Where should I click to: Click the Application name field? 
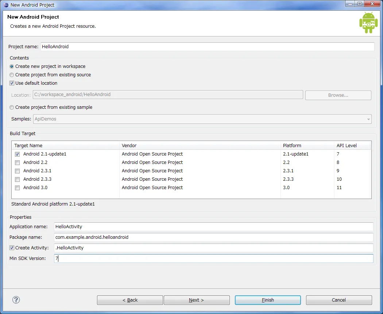213,227
